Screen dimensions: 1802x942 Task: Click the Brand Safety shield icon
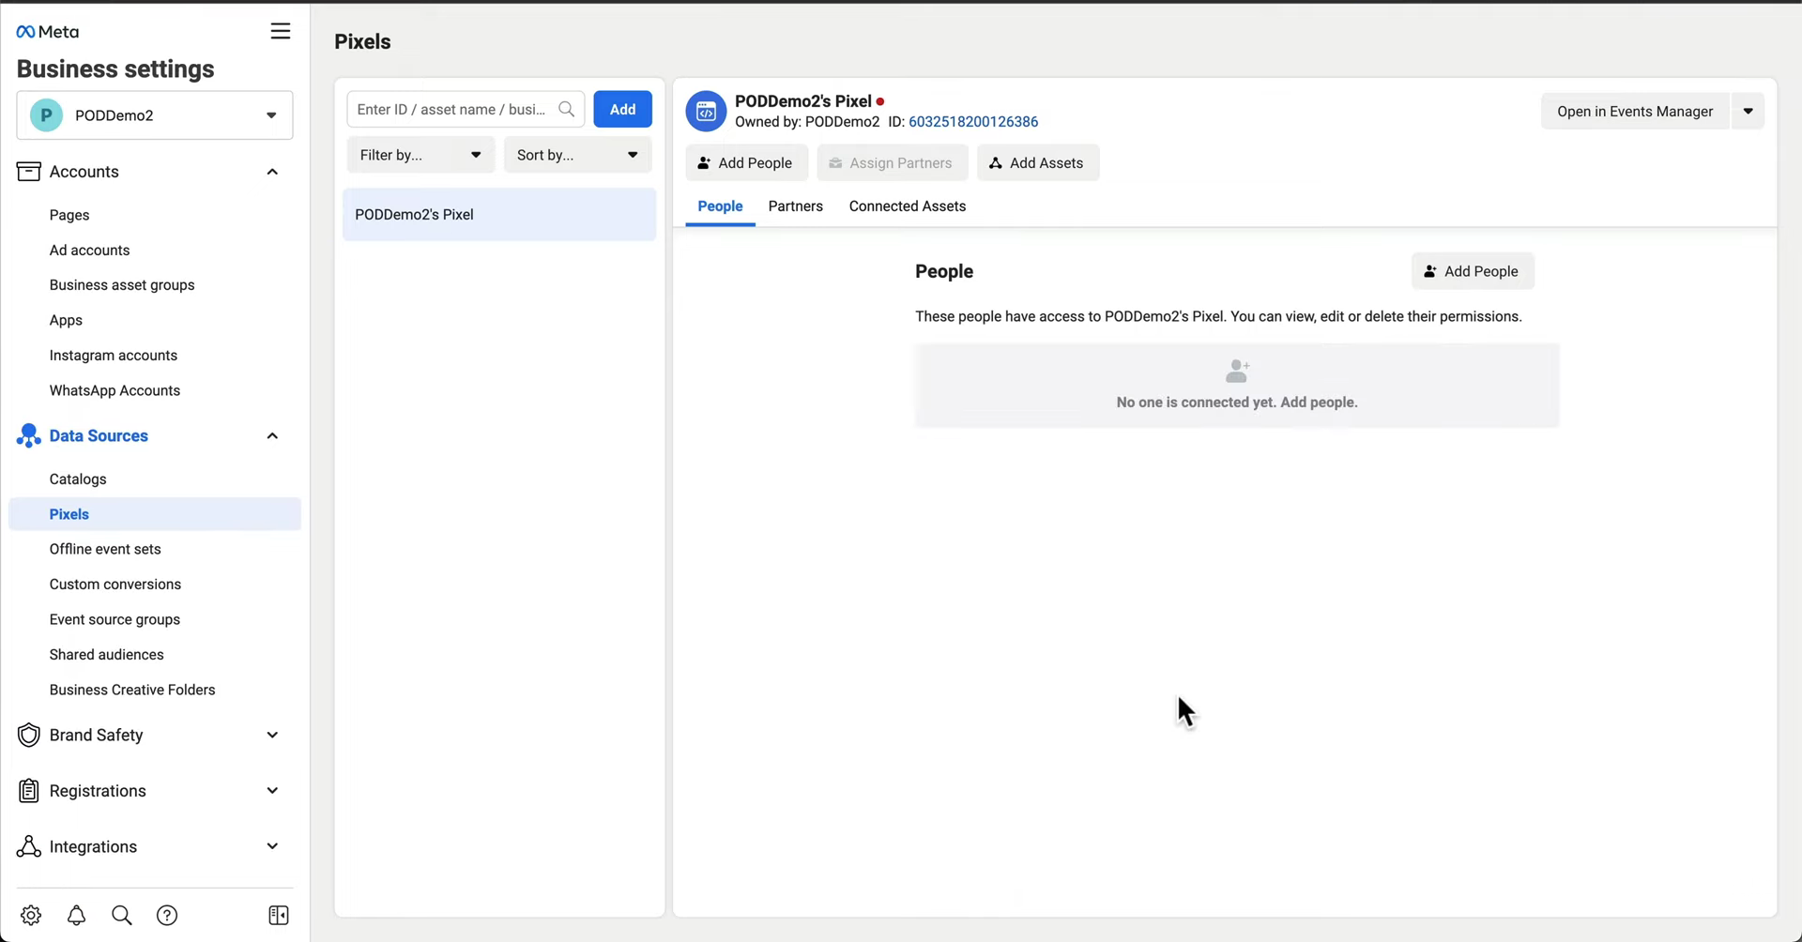(x=29, y=736)
